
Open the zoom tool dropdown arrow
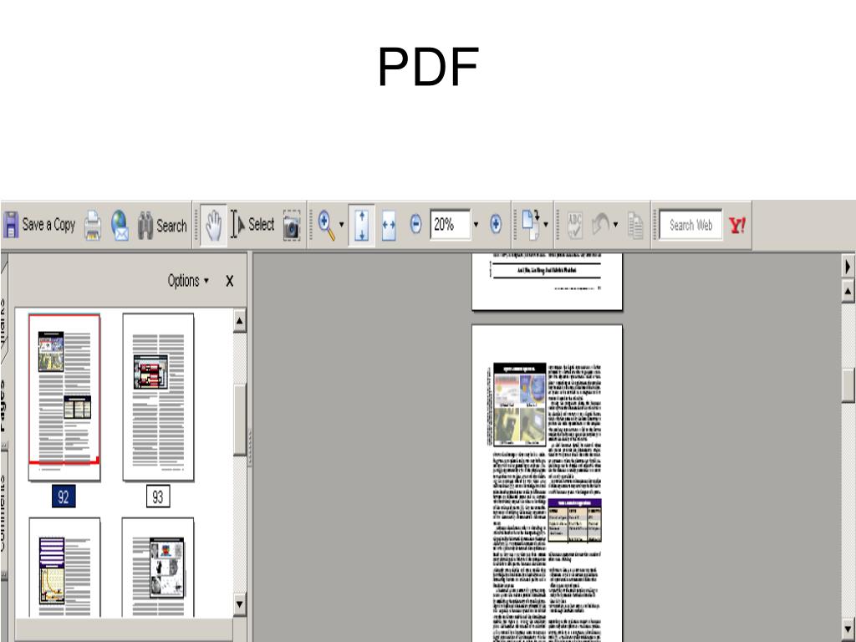(342, 224)
